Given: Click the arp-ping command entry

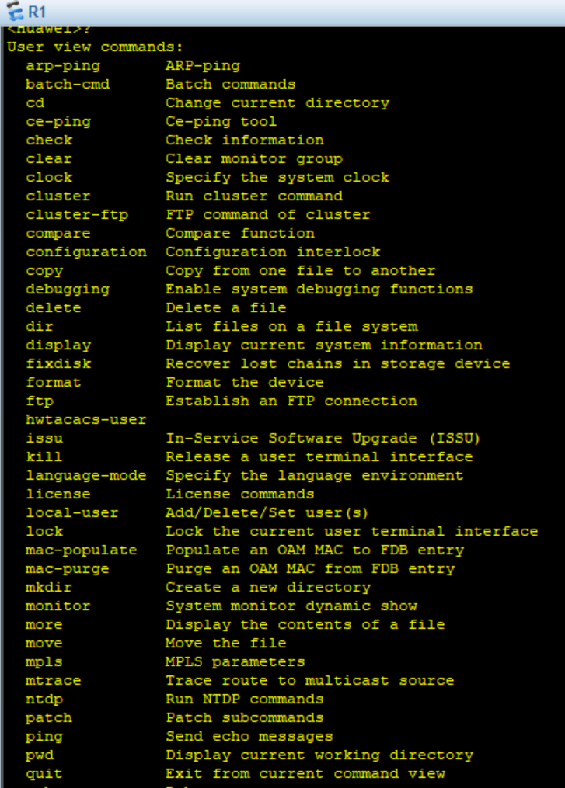Looking at the screenshot, I should [63, 66].
